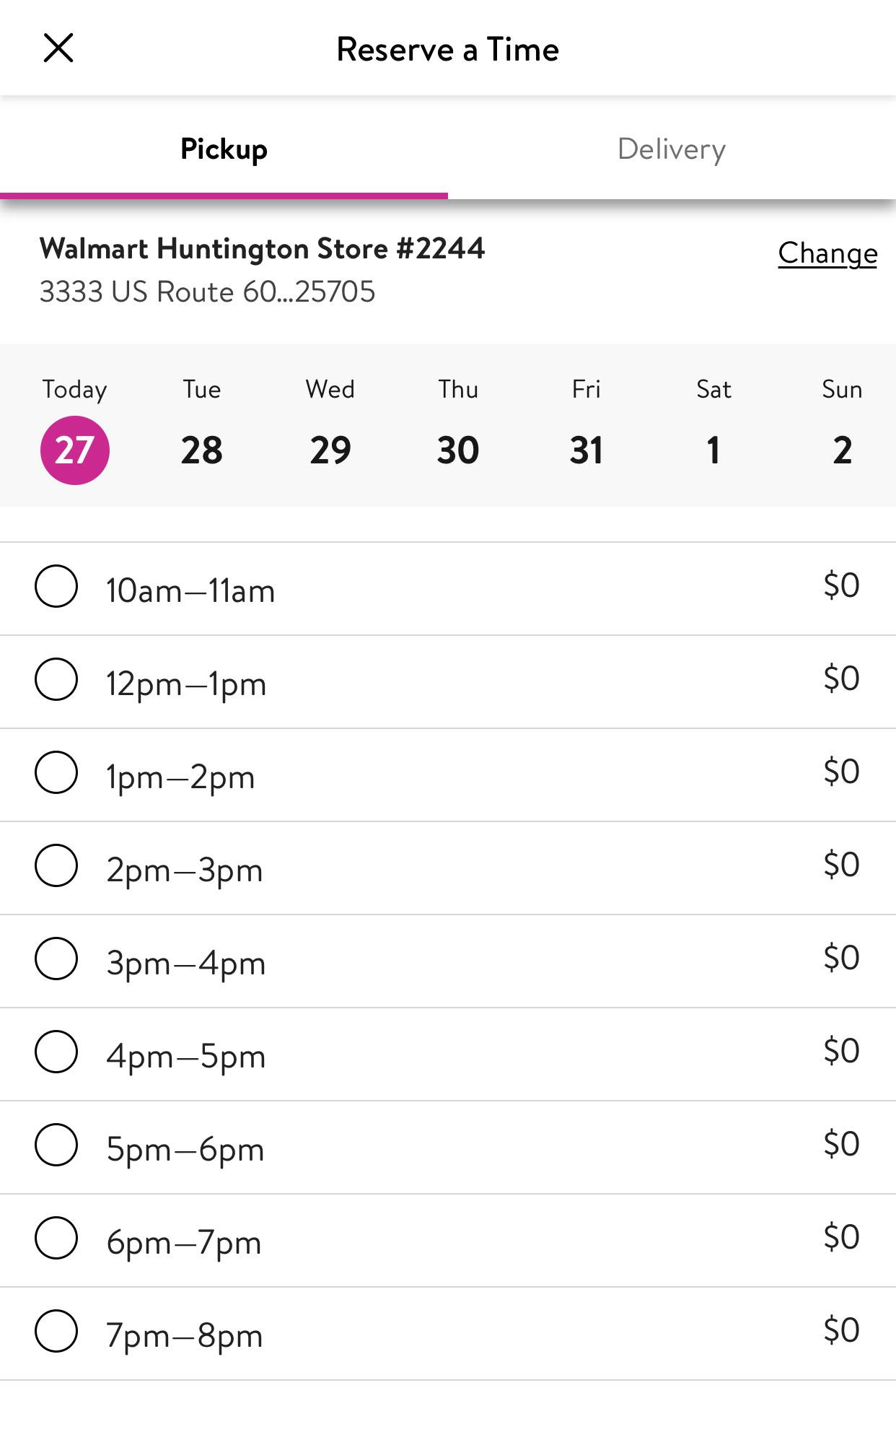
Task: Pick the 1pm–2pm radio button
Action: (x=56, y=772)
